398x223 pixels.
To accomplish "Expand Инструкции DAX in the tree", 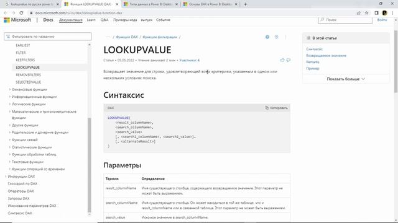I will (21, 177).
